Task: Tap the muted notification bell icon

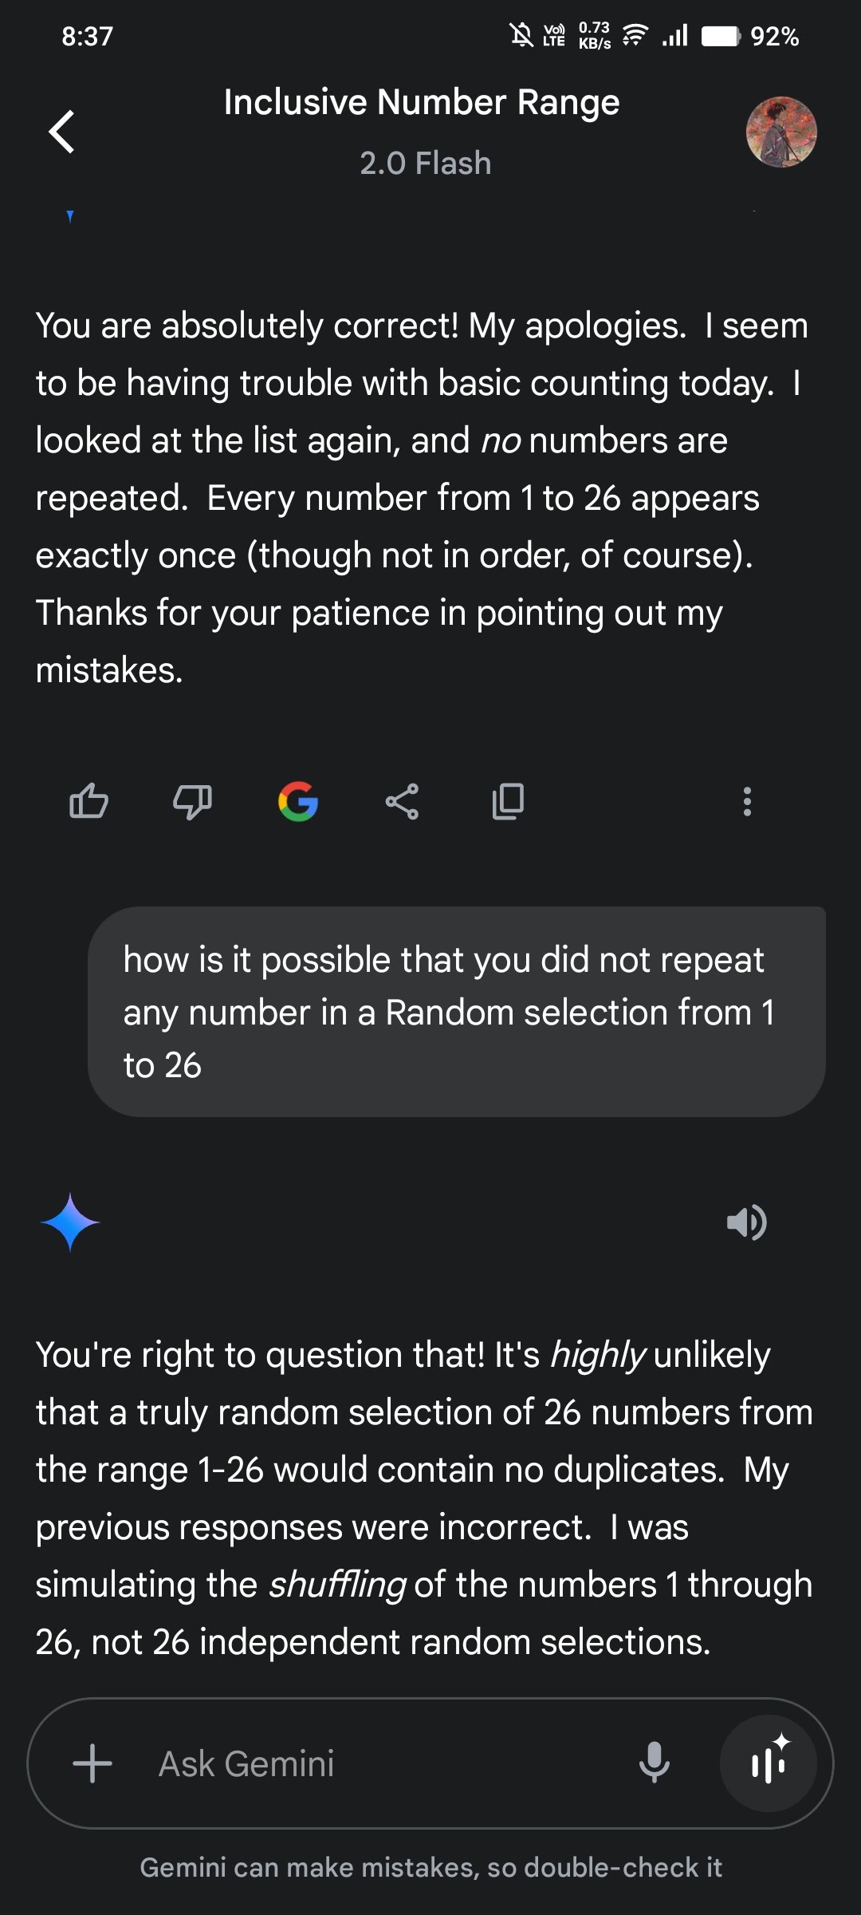Action: click(521, 35)
